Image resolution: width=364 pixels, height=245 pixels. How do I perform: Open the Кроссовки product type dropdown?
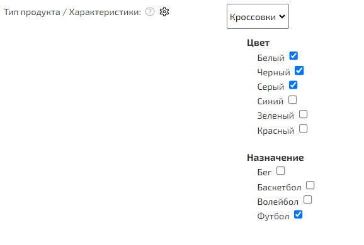[258, 16]
